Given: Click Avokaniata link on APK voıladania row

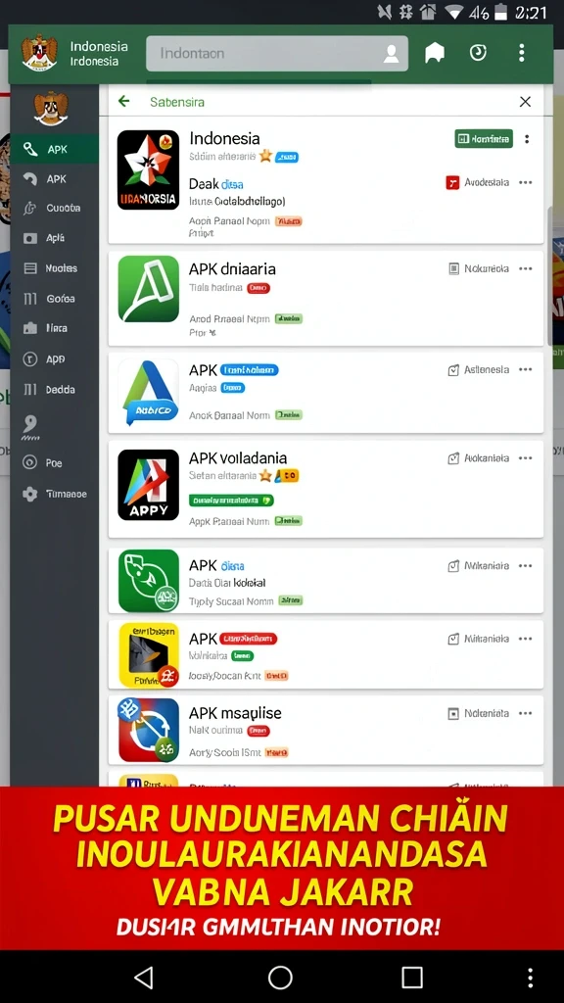Looking at the screenshot, I should pos(479,458).
